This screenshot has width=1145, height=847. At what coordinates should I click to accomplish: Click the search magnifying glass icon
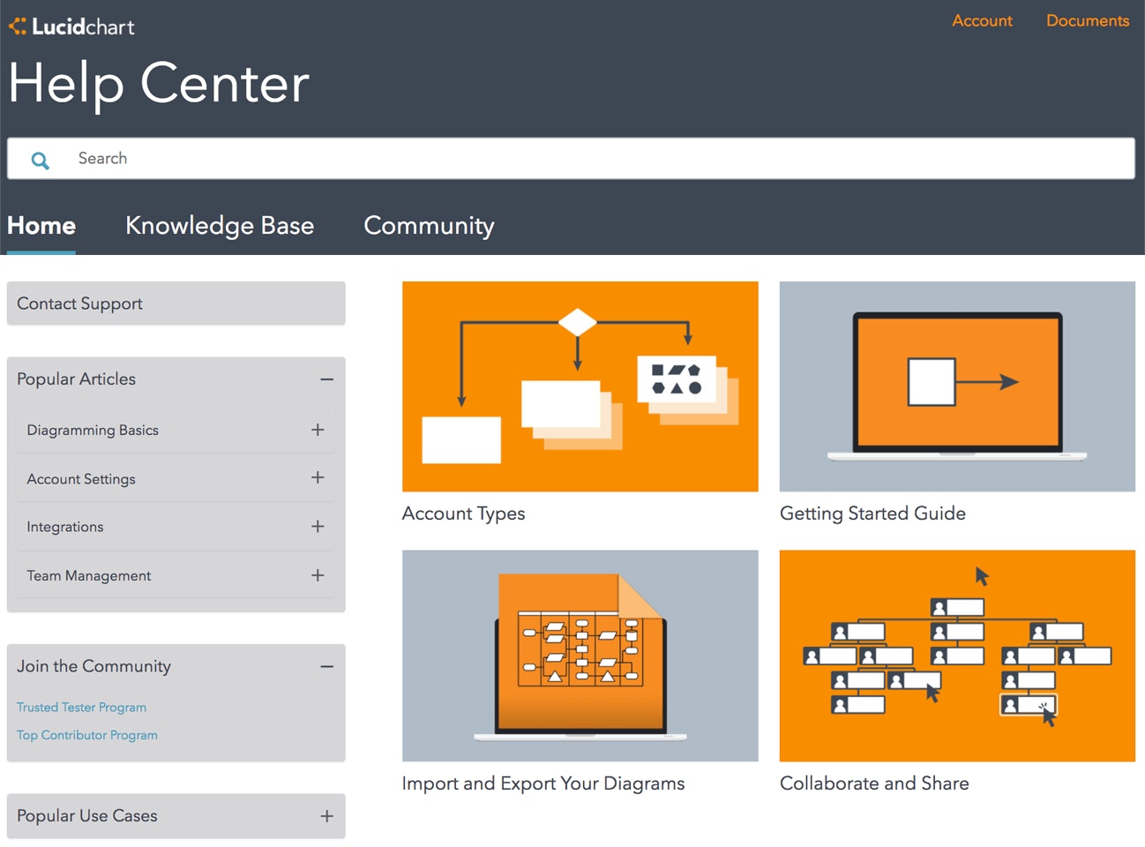[41, 160]
